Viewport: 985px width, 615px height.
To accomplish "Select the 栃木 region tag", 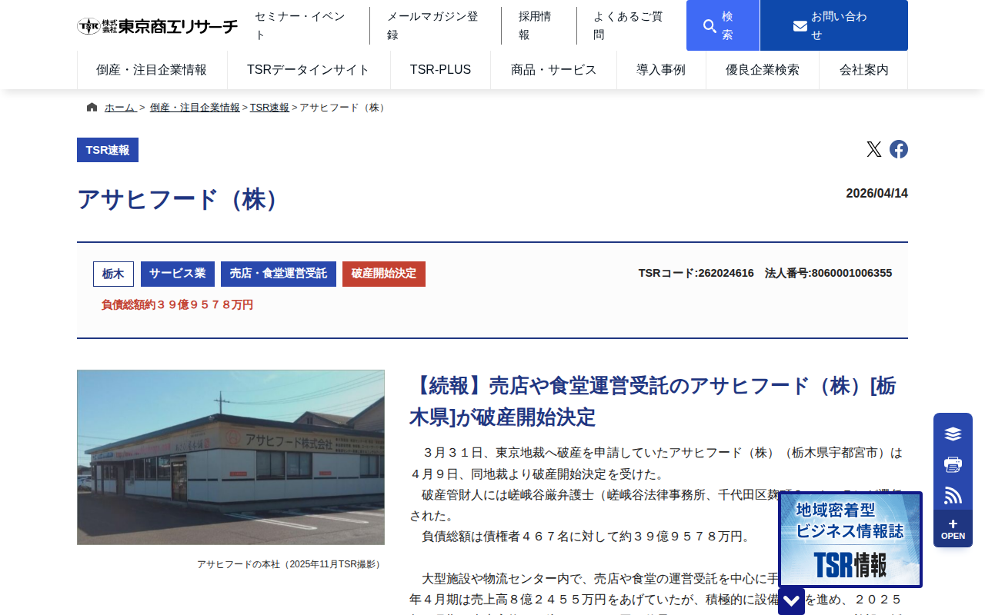I will click(x=113, y=274).
